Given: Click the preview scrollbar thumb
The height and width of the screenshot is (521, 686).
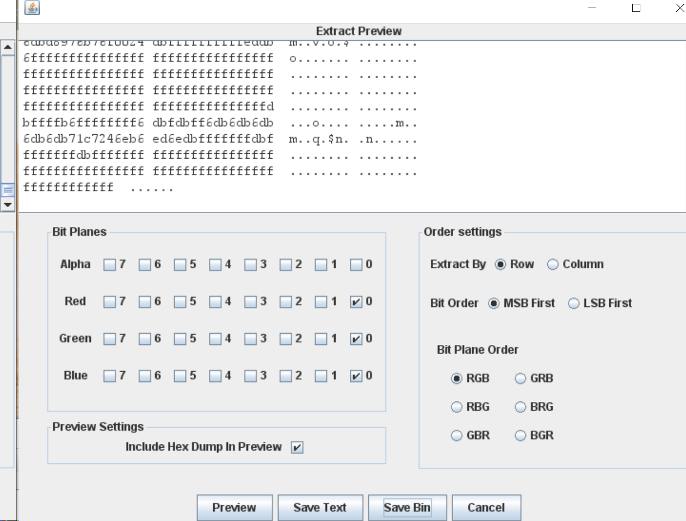Looking at the screenshot, I should click(8, 190).
